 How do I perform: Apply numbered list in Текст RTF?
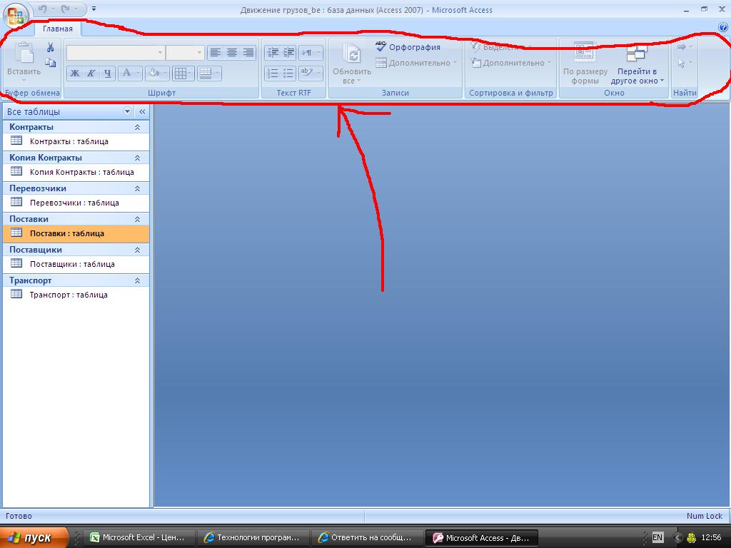coord(273,73)
